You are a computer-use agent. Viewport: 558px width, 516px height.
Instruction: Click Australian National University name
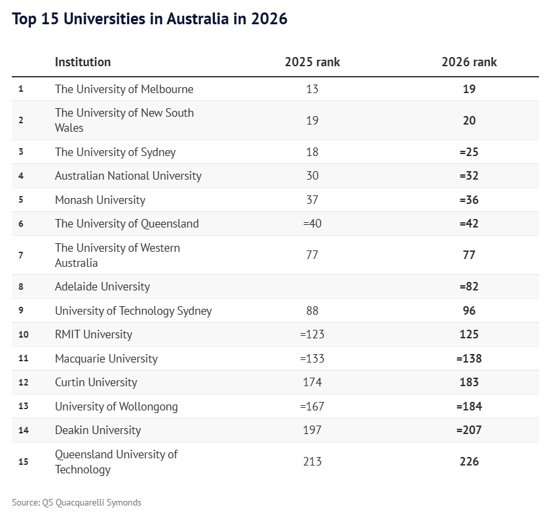128,176
